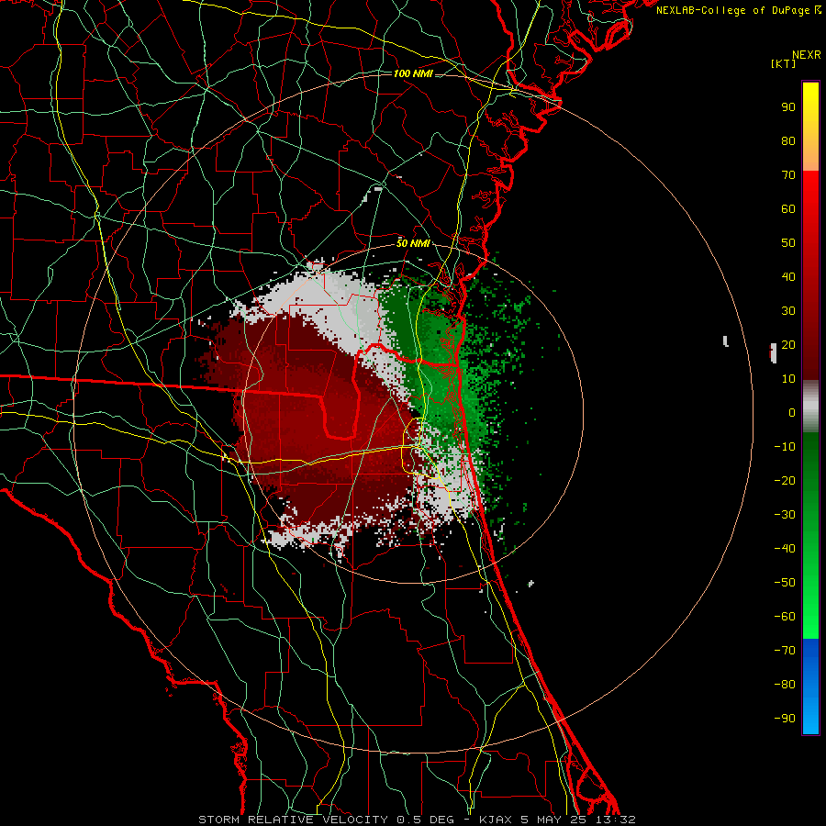Viewport: 826px width, 826px height.
Task: Click the '[KT]' units label
Action: tap(783, 63)
